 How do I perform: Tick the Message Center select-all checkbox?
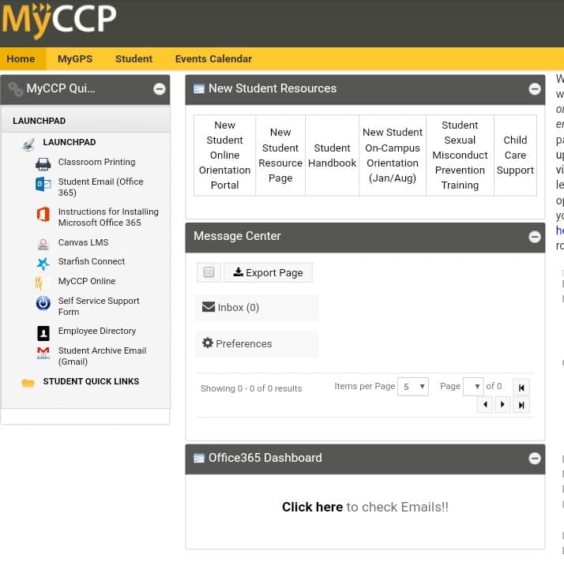pyautogui.click(x=209, y=272)
